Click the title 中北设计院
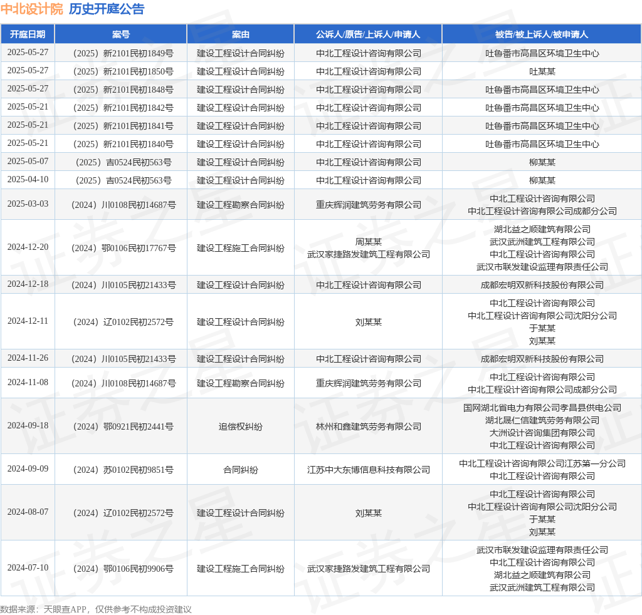 pos(32,9)
